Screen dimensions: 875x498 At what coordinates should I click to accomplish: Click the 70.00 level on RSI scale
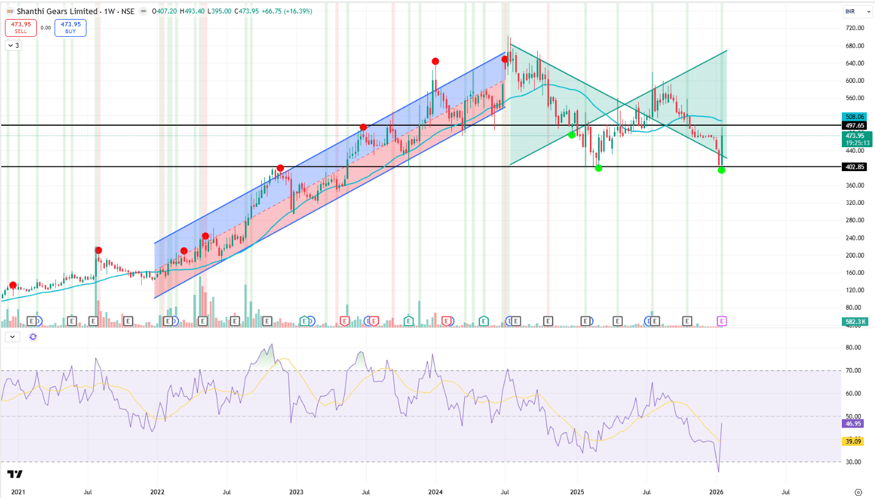tap(854, 370)
